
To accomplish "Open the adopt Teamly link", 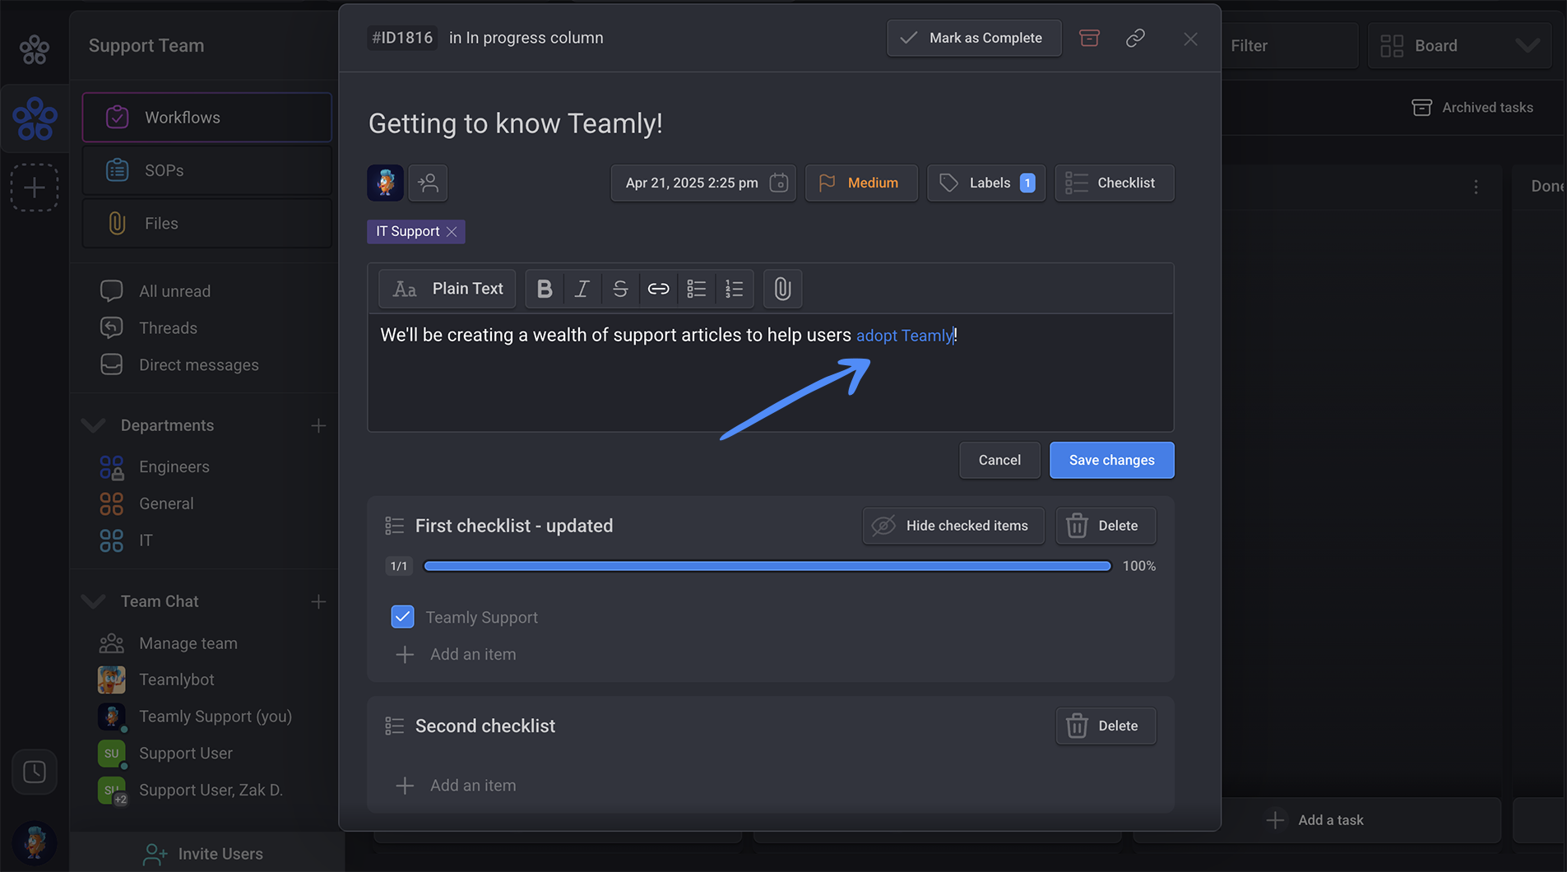I will pos(904,336).
